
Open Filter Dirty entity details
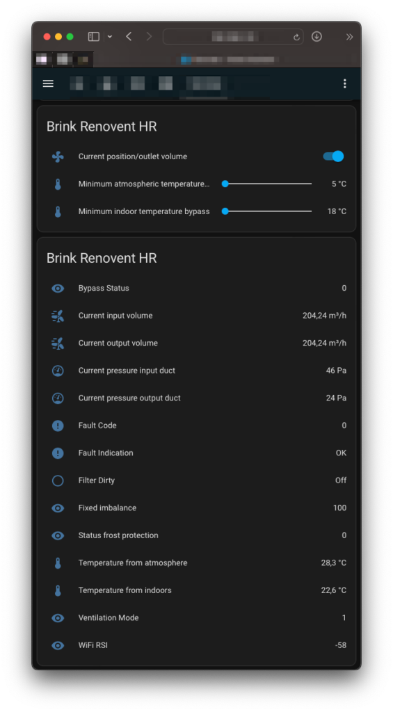coord(196,480)
